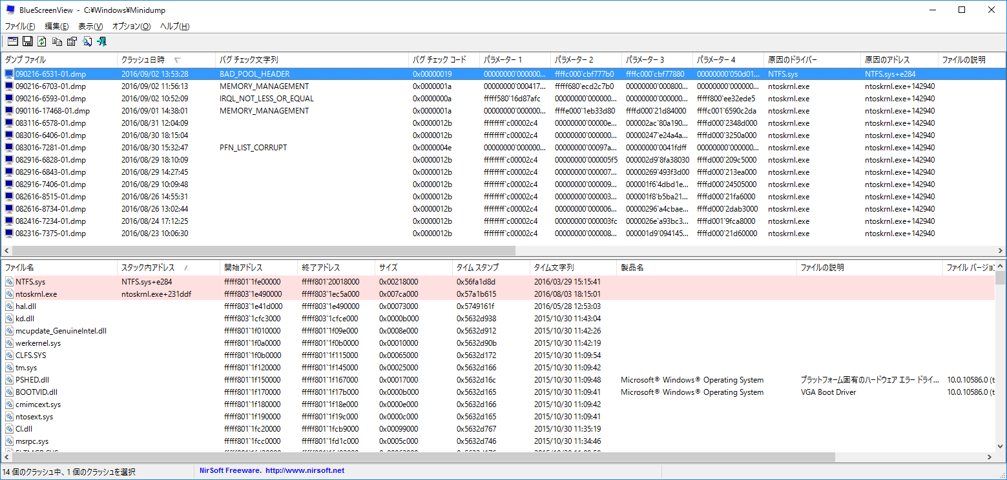Viewport: 1007px width, 480px height.
Task: Click the Copy selected items icon
Action: 57,41
